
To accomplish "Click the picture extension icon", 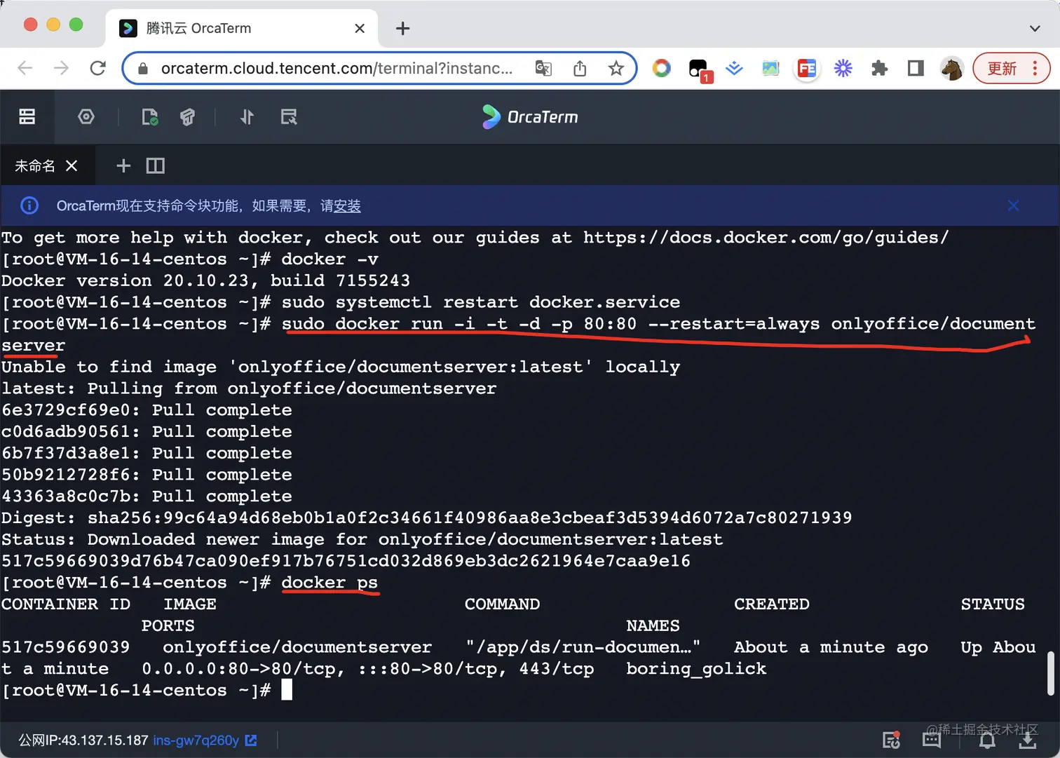I will (x=770, y=68).
